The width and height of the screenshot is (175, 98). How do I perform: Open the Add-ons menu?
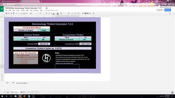click(36, 10)
